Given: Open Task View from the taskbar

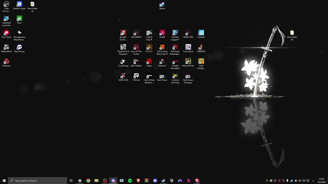Looking at the screenshot, I should [71, 181].
